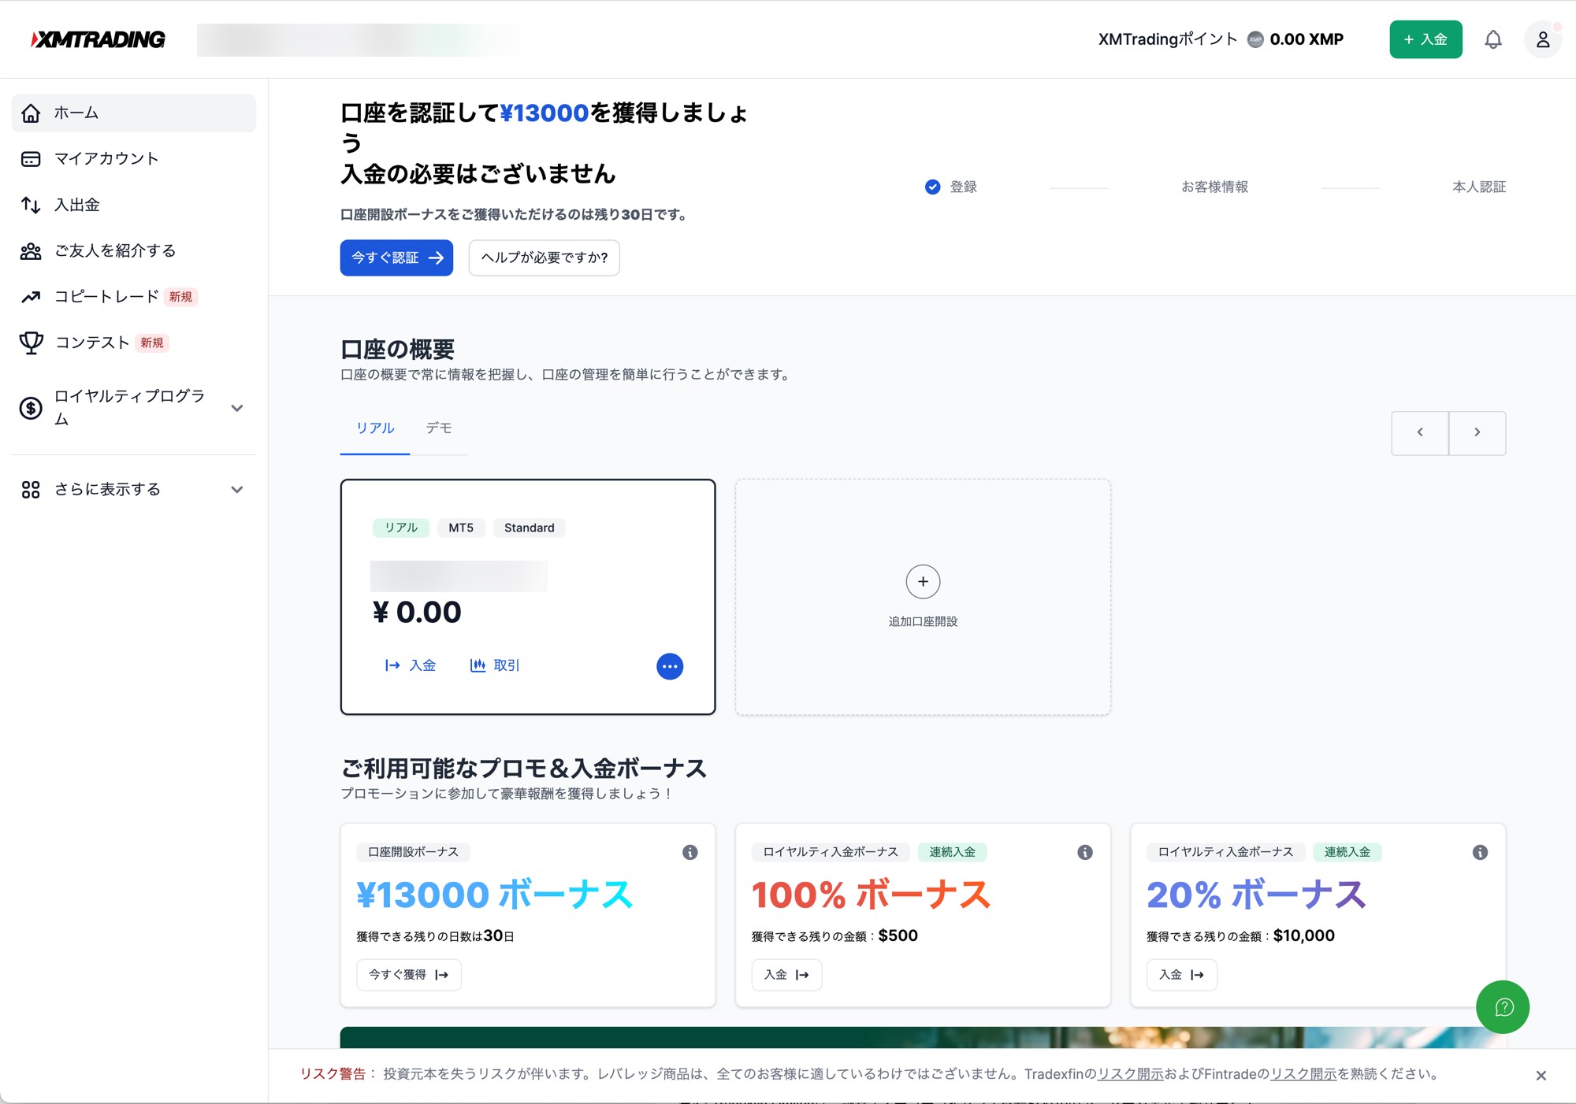The height and width of the screenshot is (1104, 1576).
Task: Click the ヘルプが必要ですか? button
Action: (544, 257)
